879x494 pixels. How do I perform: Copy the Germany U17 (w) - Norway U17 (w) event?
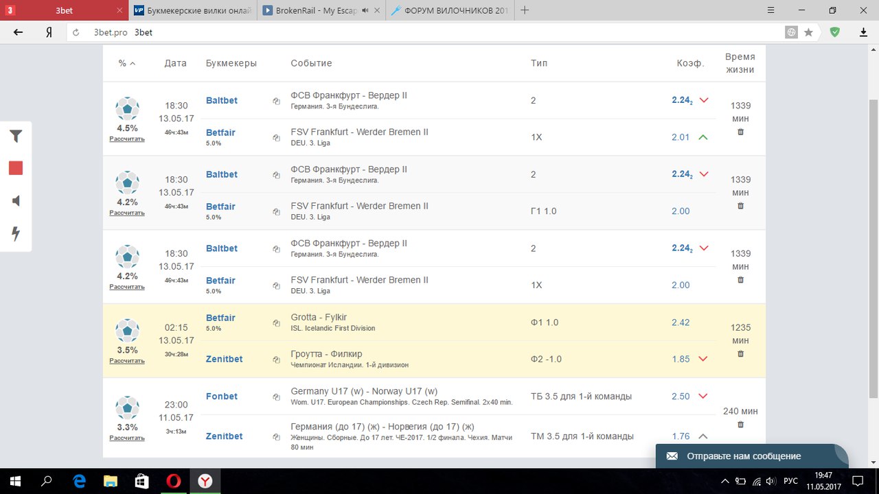click(276, 397)
